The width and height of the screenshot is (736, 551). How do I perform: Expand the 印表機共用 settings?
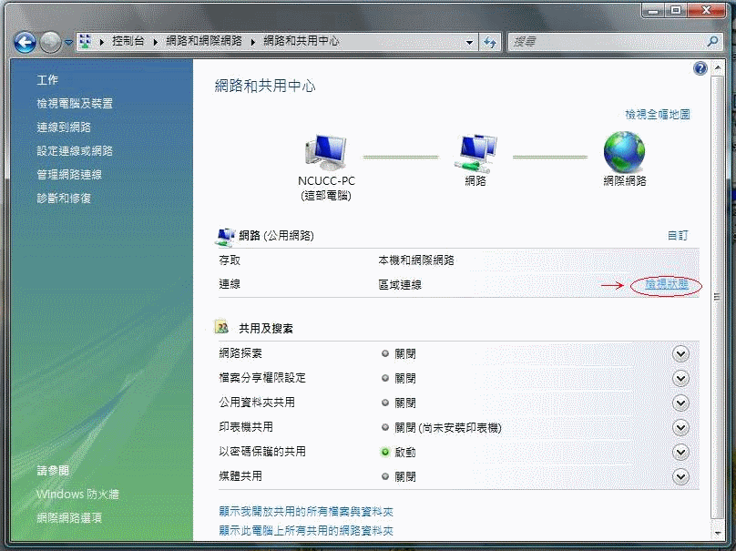pyautogui.click(x=680, y=427)
